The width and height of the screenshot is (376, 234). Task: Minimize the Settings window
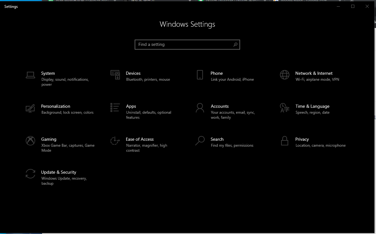click(338, 7)
